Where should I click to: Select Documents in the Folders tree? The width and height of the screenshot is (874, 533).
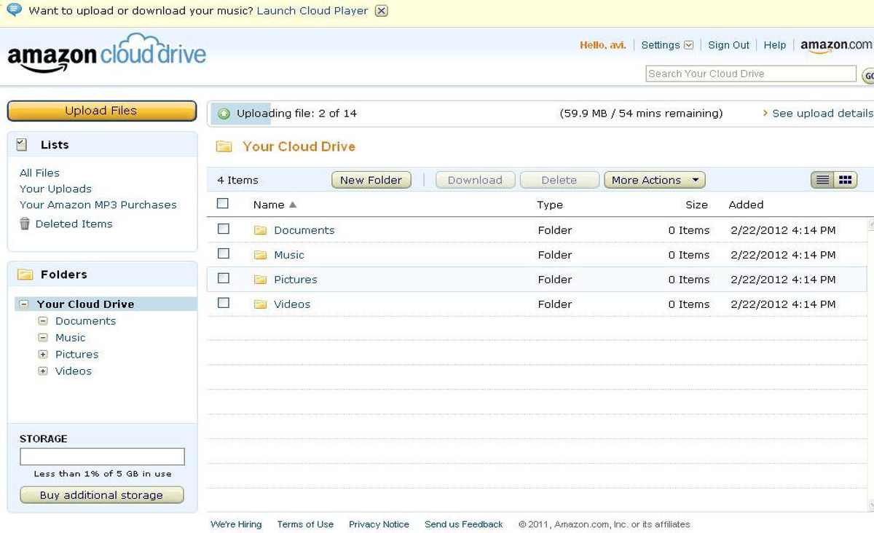pos(85,321)
